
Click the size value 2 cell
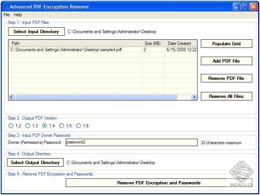(x=153, y=50)
